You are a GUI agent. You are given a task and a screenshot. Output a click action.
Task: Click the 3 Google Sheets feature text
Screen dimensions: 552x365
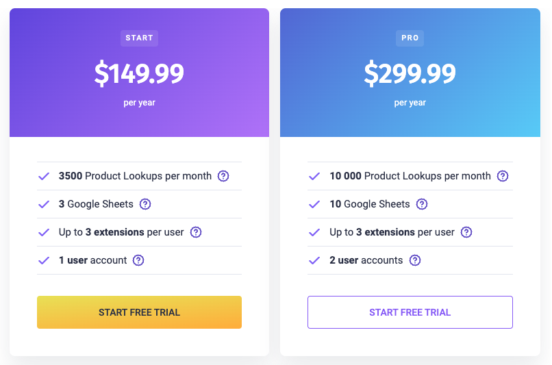[96, 204]
